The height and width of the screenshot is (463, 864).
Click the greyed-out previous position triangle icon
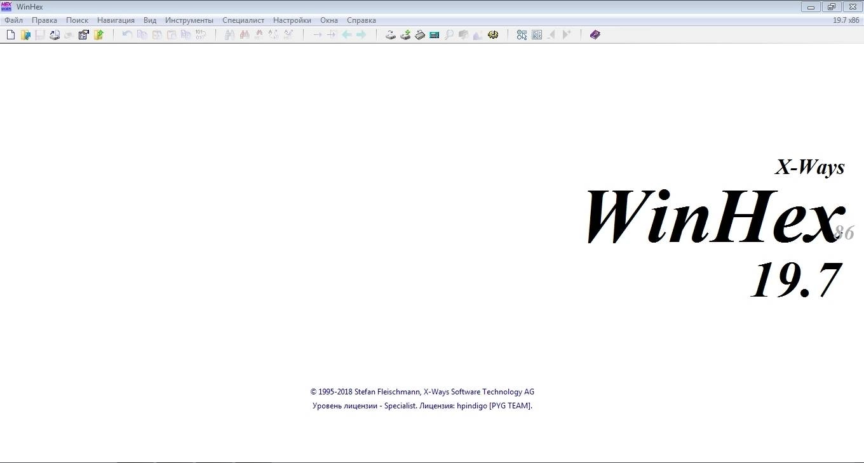pos(551,35)
